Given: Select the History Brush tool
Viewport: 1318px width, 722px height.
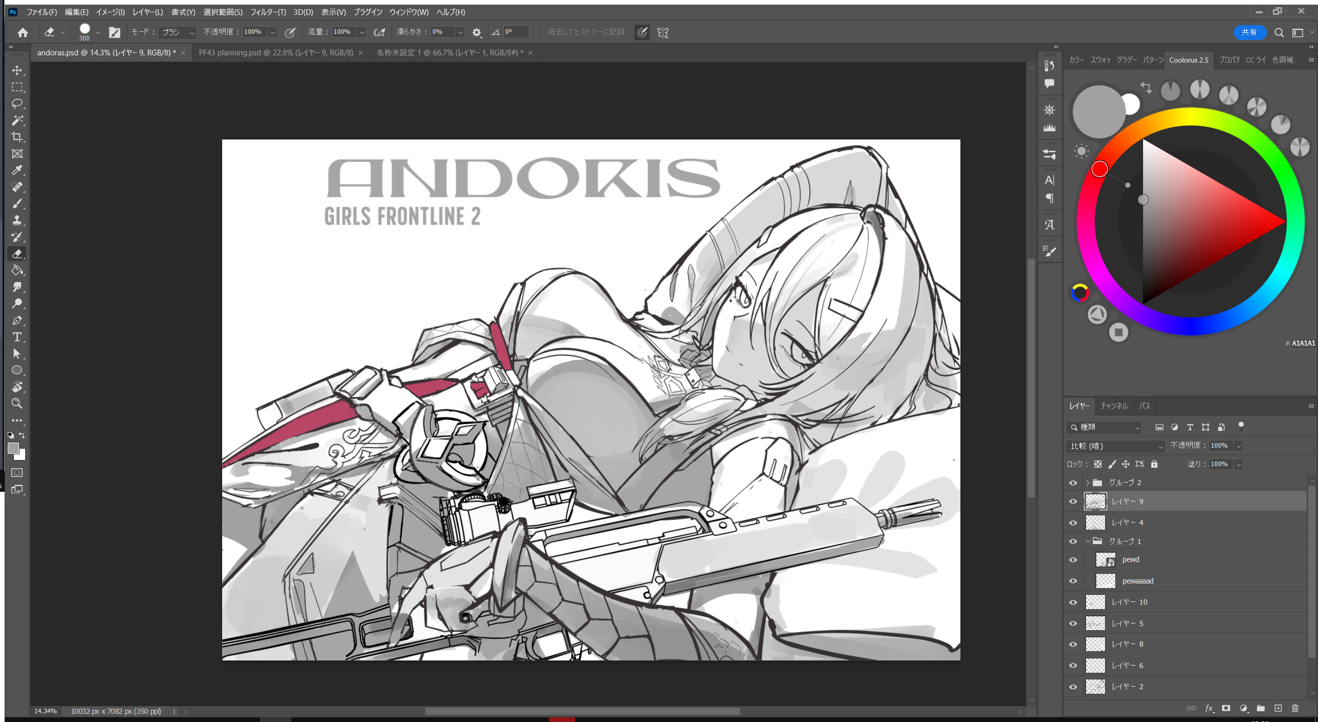Looking at the screenshot, I should [17, 237].
